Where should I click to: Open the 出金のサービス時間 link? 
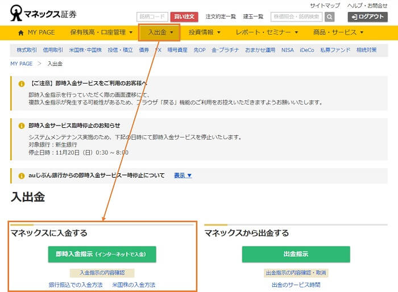pyautogui.click(x=296, y=285)
